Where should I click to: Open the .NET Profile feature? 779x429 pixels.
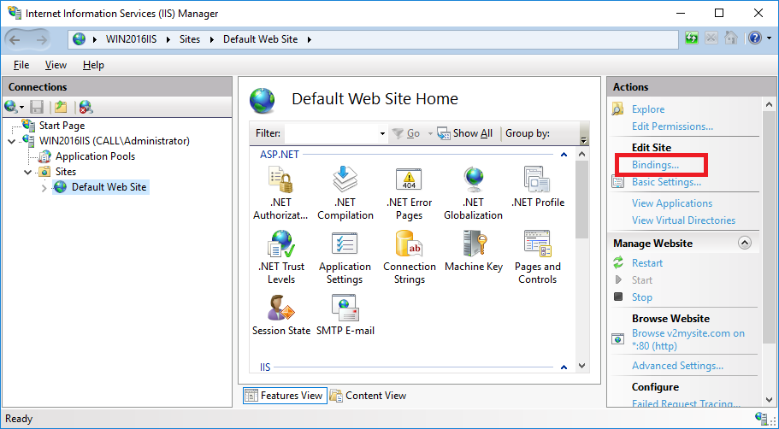click(x=538, y=187)
